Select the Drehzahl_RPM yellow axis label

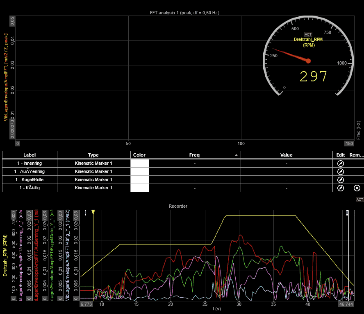pos(5,256)
